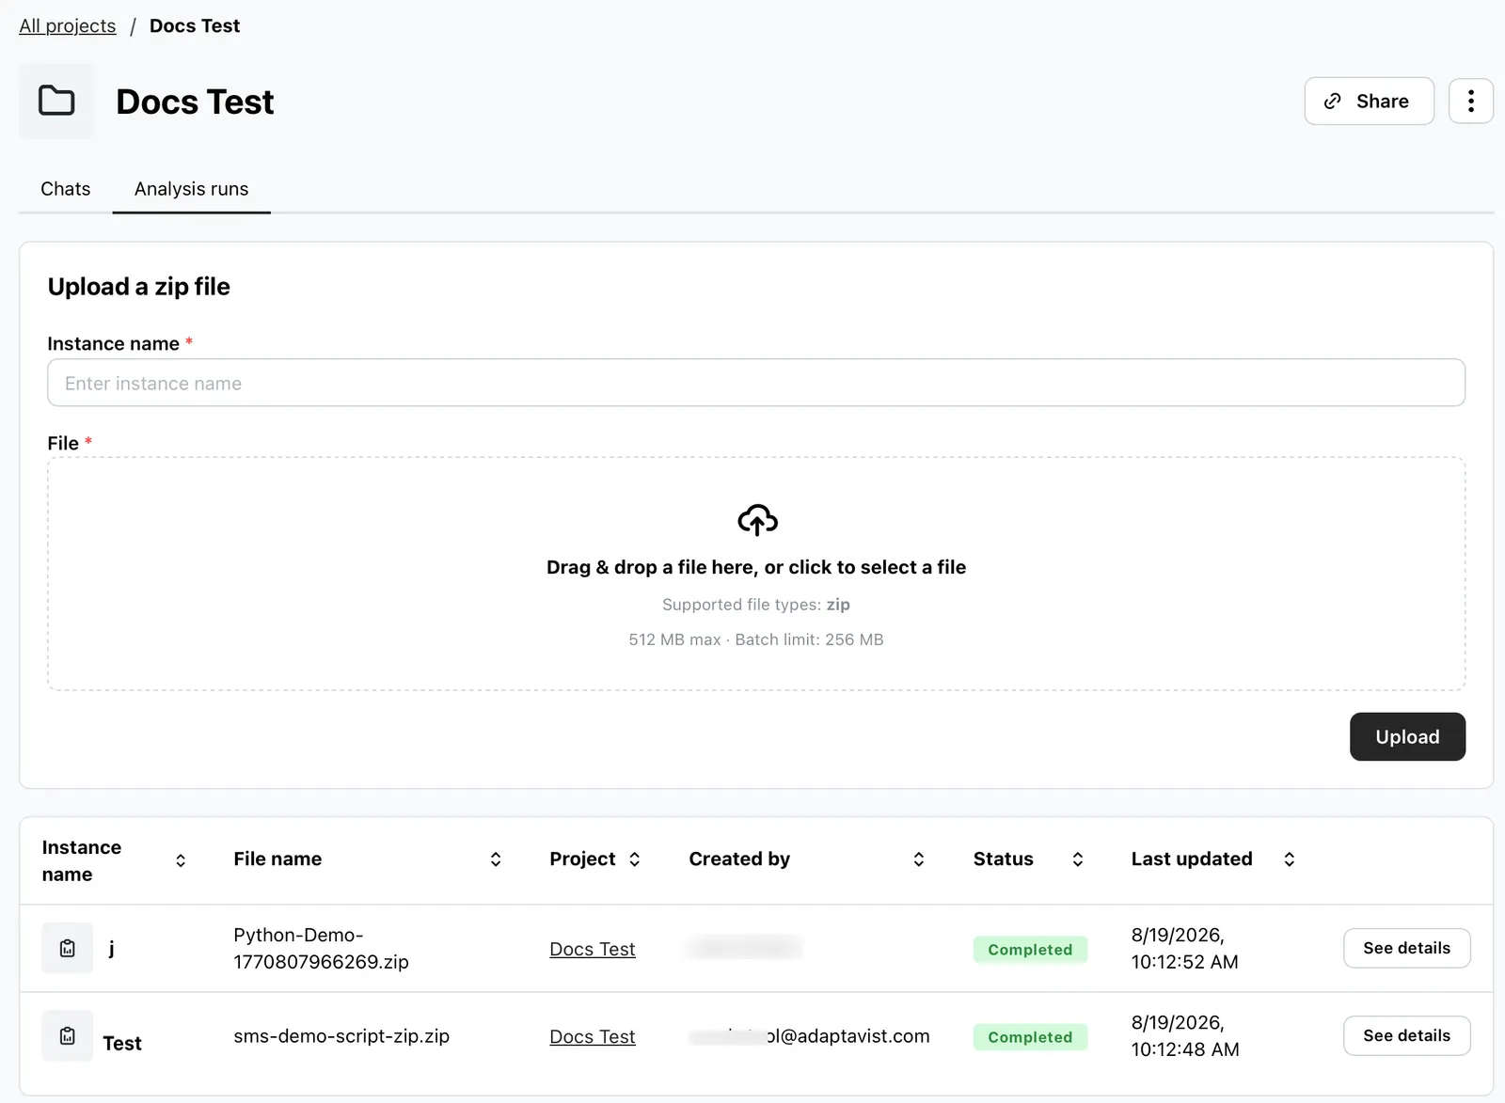Focus the Instance name input field
The height and width of the screenshot is (1103, 1505).
[756, 383]
